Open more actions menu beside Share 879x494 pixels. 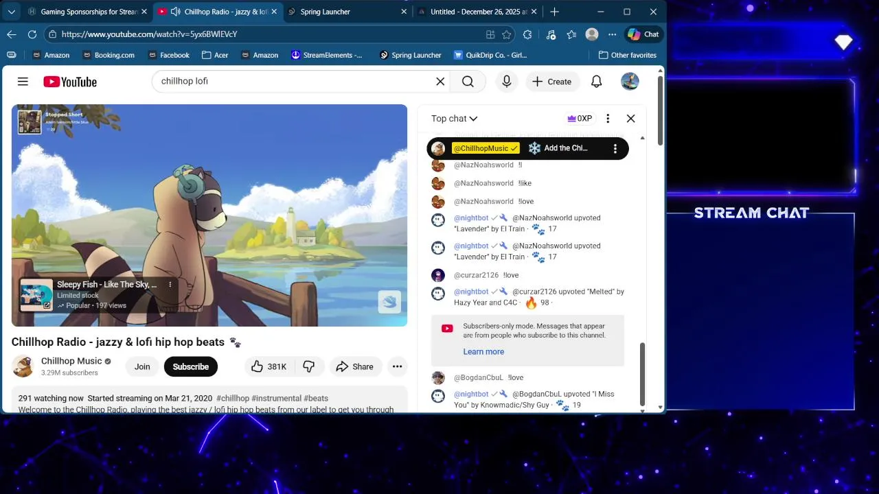click(397, 366)
